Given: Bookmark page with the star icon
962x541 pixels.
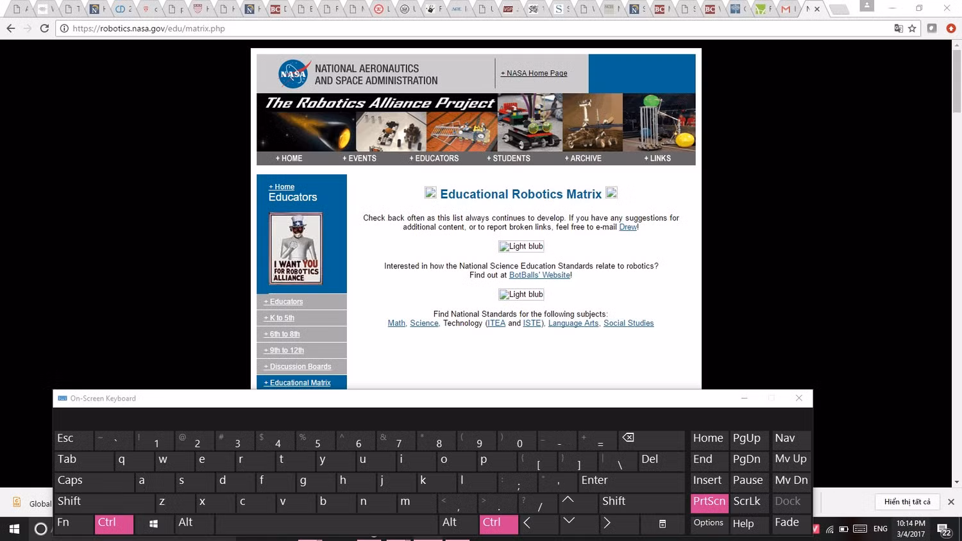Looking at the screenshot, I should pyautogui.click(x=912, y=28).
